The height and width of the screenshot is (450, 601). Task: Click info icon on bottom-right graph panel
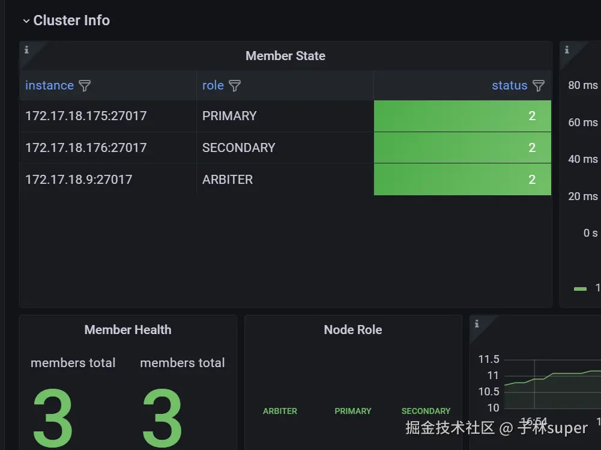pyautogui.click(x=477, y=324)
